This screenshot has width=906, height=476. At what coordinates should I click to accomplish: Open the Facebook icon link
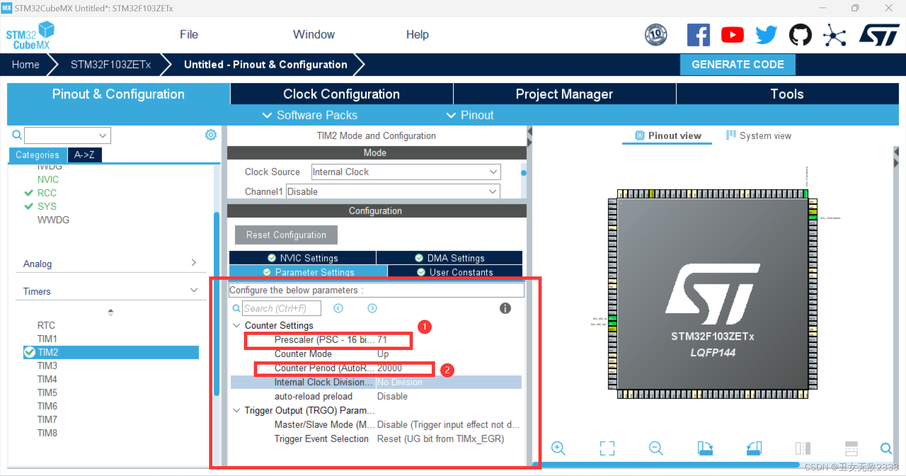698,35
